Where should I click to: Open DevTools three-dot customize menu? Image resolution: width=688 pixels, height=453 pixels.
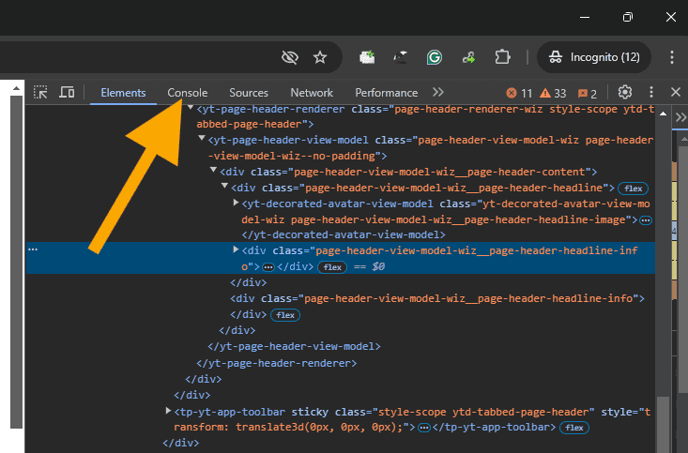pos(651,92)
